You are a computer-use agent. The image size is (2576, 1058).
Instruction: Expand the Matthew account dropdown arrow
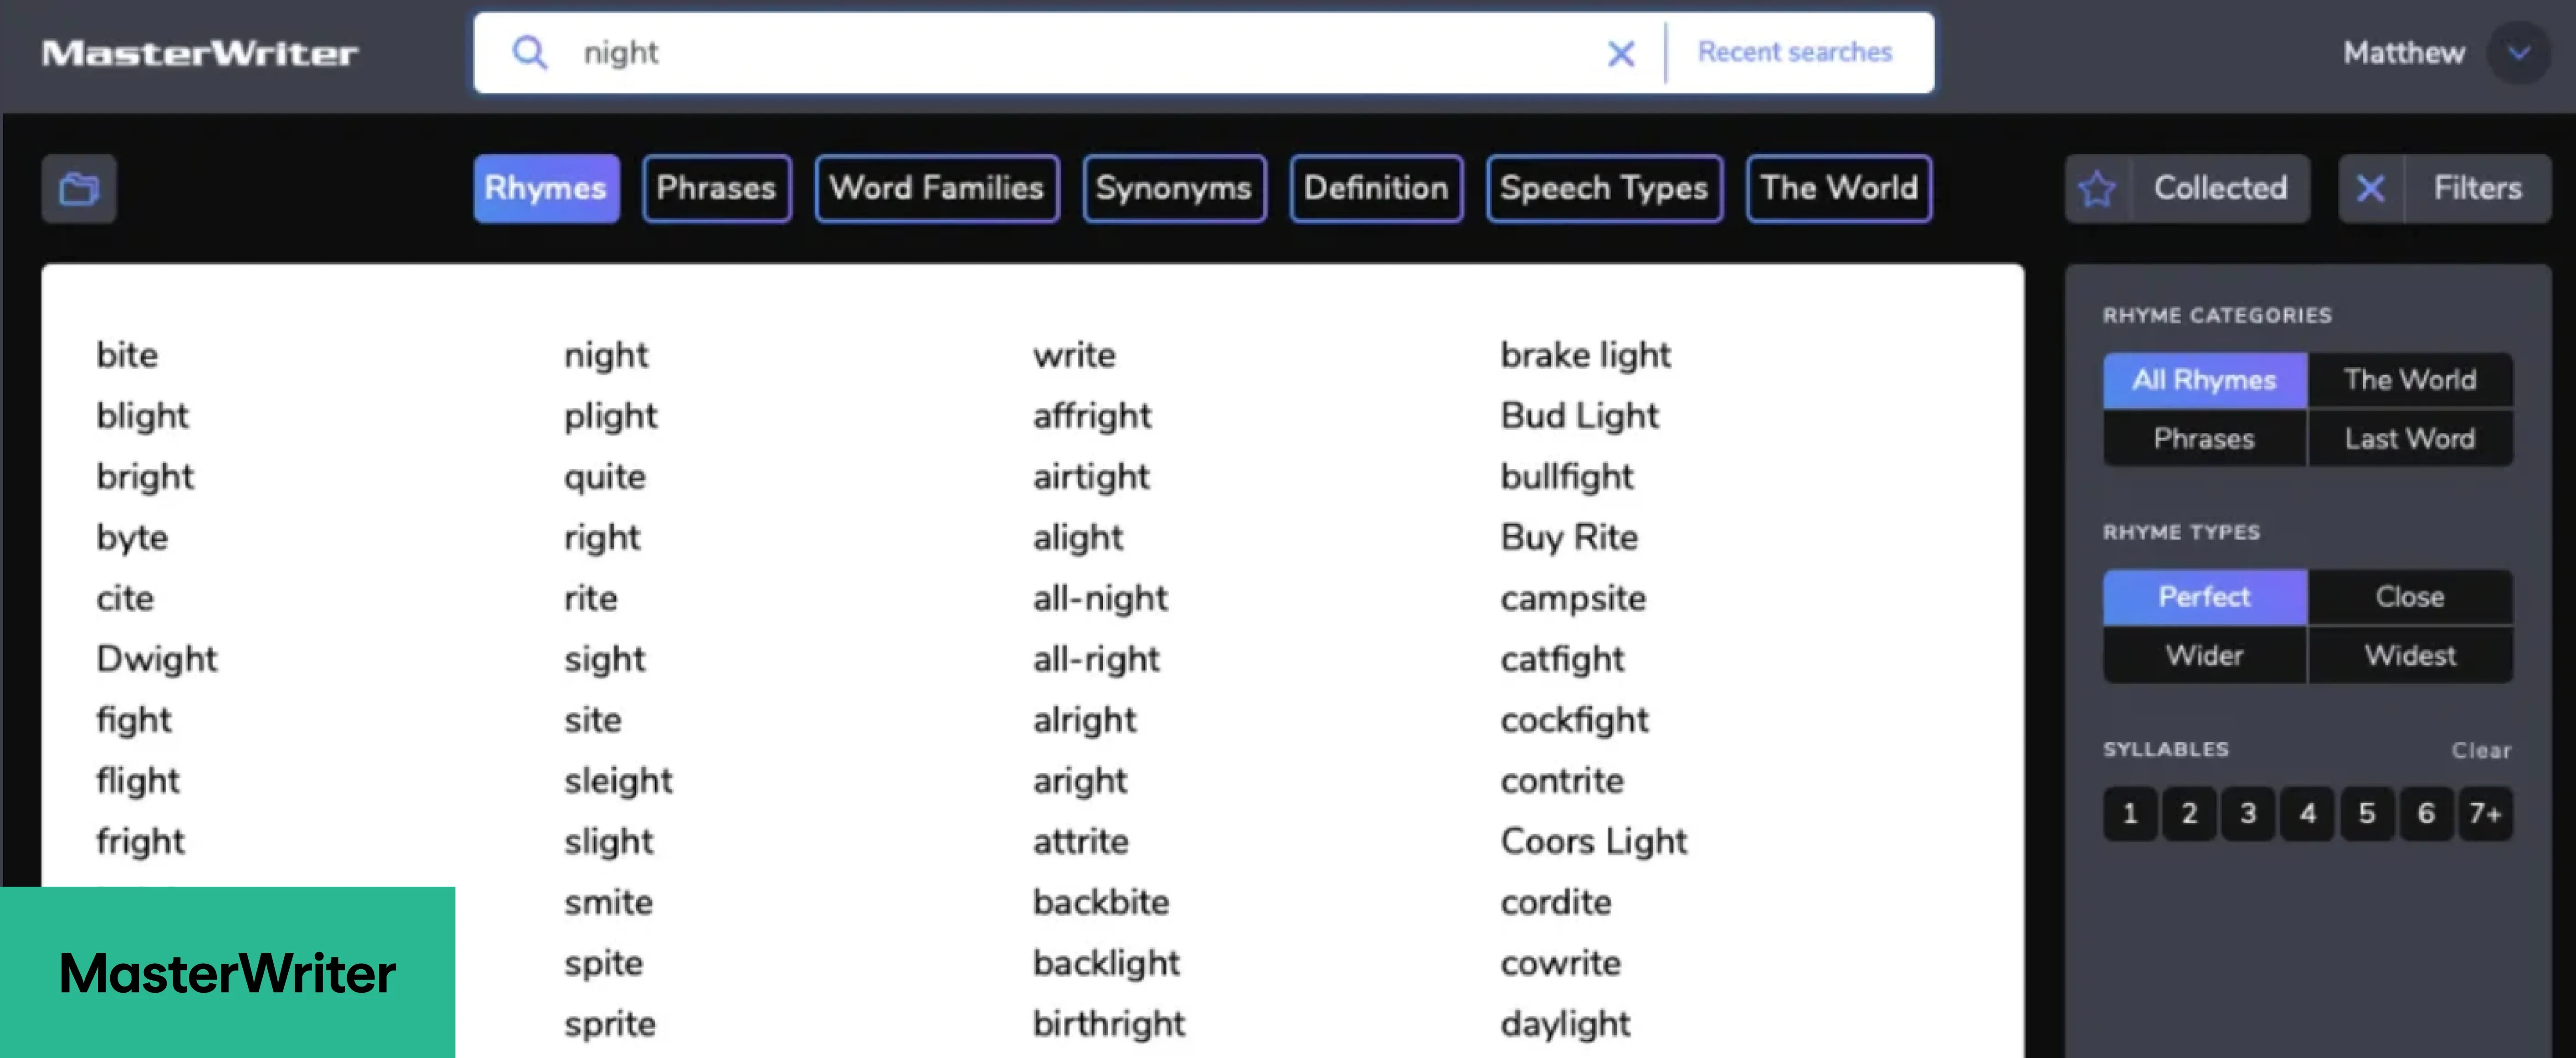[x=2518, y=53]
